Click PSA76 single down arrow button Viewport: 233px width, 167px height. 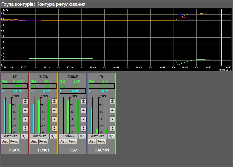click(26, 119)
